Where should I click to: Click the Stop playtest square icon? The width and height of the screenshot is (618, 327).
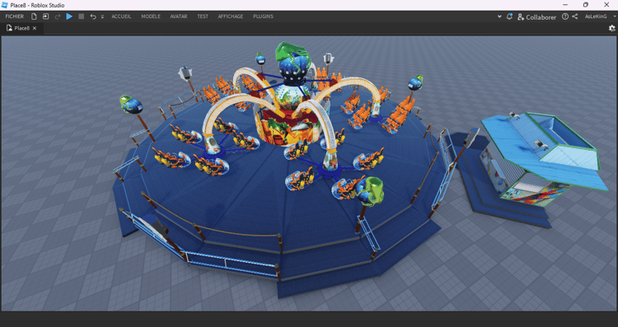(82, 16)
